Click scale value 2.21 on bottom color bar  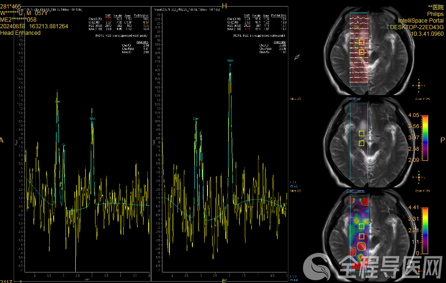(x=414, y=230)
